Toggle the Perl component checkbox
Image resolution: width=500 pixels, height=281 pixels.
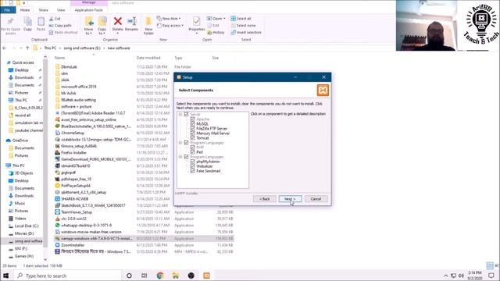pos(193,152)
